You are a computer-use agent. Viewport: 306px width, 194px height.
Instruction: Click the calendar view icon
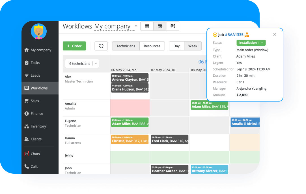point(160,26)
